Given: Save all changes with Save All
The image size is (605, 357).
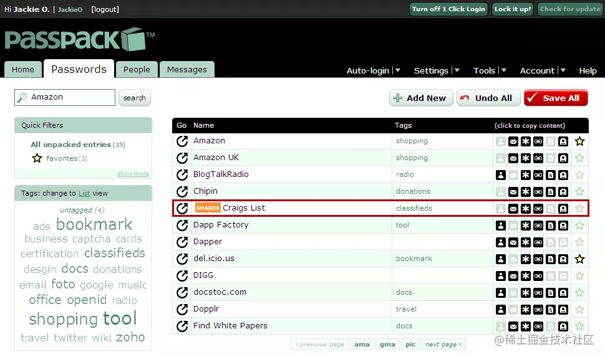Looking at the screenshot, I should tap(556, 98).
